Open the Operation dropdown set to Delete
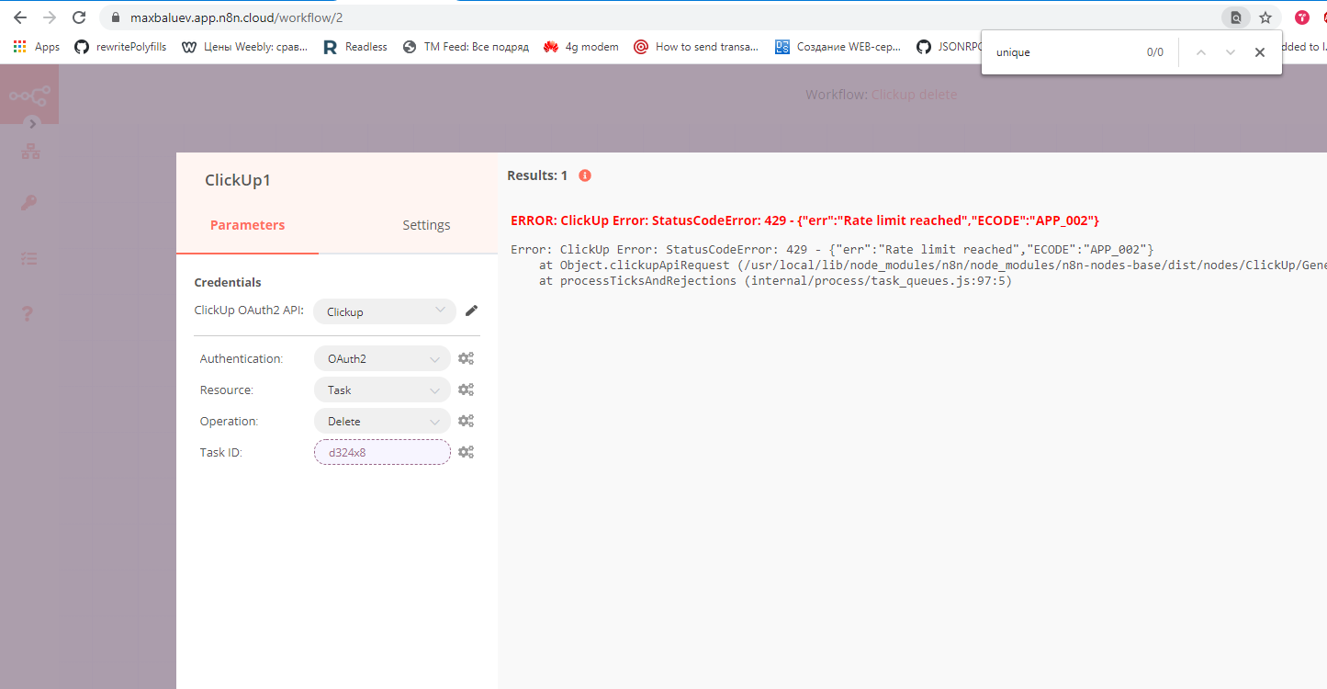This screenshot has height=689, width=1327. (x=382, y=421)
